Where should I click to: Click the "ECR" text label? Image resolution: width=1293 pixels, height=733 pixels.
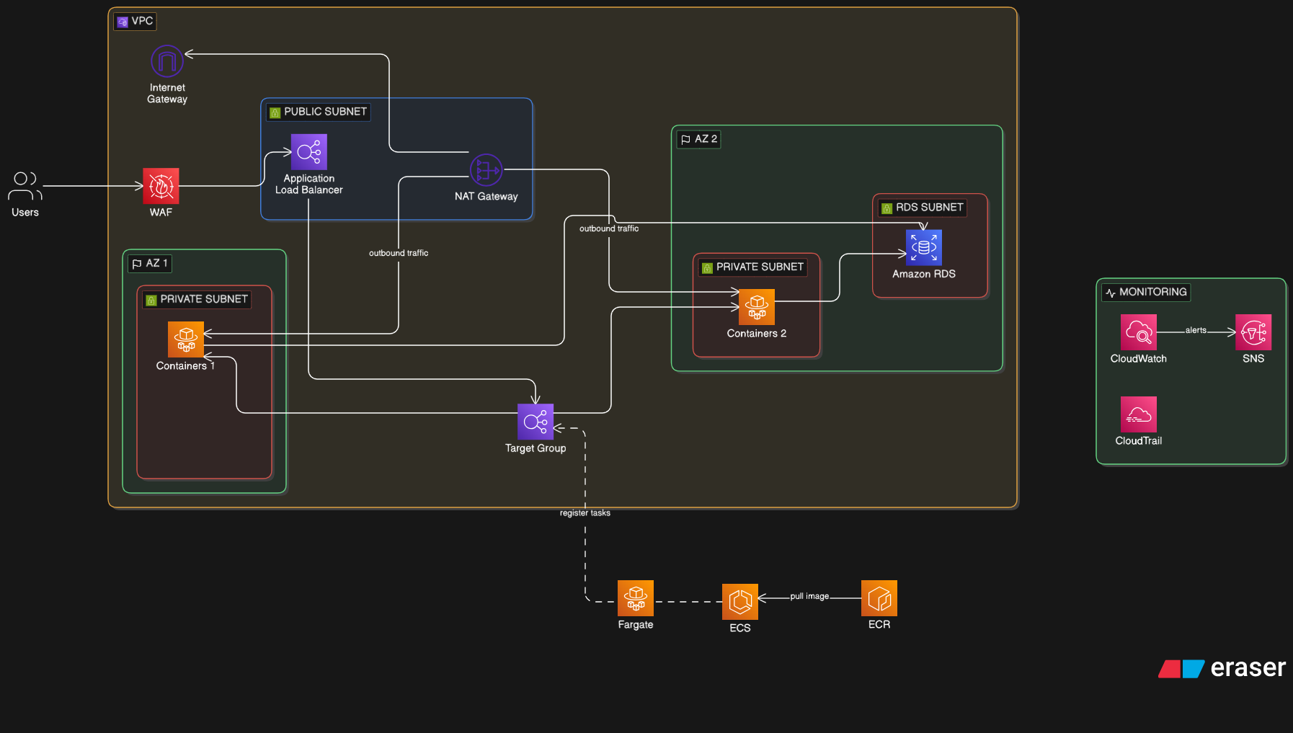(x=879, y=625)
